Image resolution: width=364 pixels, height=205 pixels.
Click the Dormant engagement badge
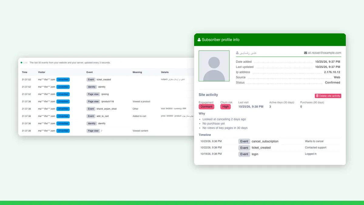click(207, 107)
